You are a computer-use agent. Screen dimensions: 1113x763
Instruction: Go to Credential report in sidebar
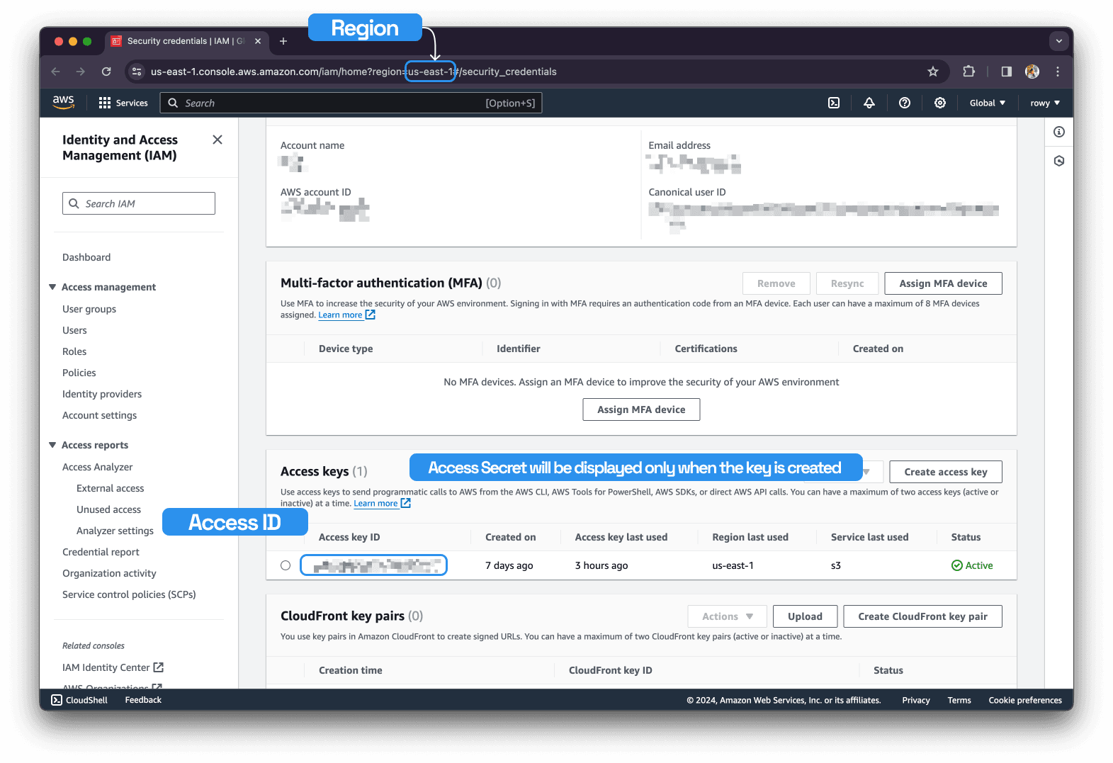point(101,552)
